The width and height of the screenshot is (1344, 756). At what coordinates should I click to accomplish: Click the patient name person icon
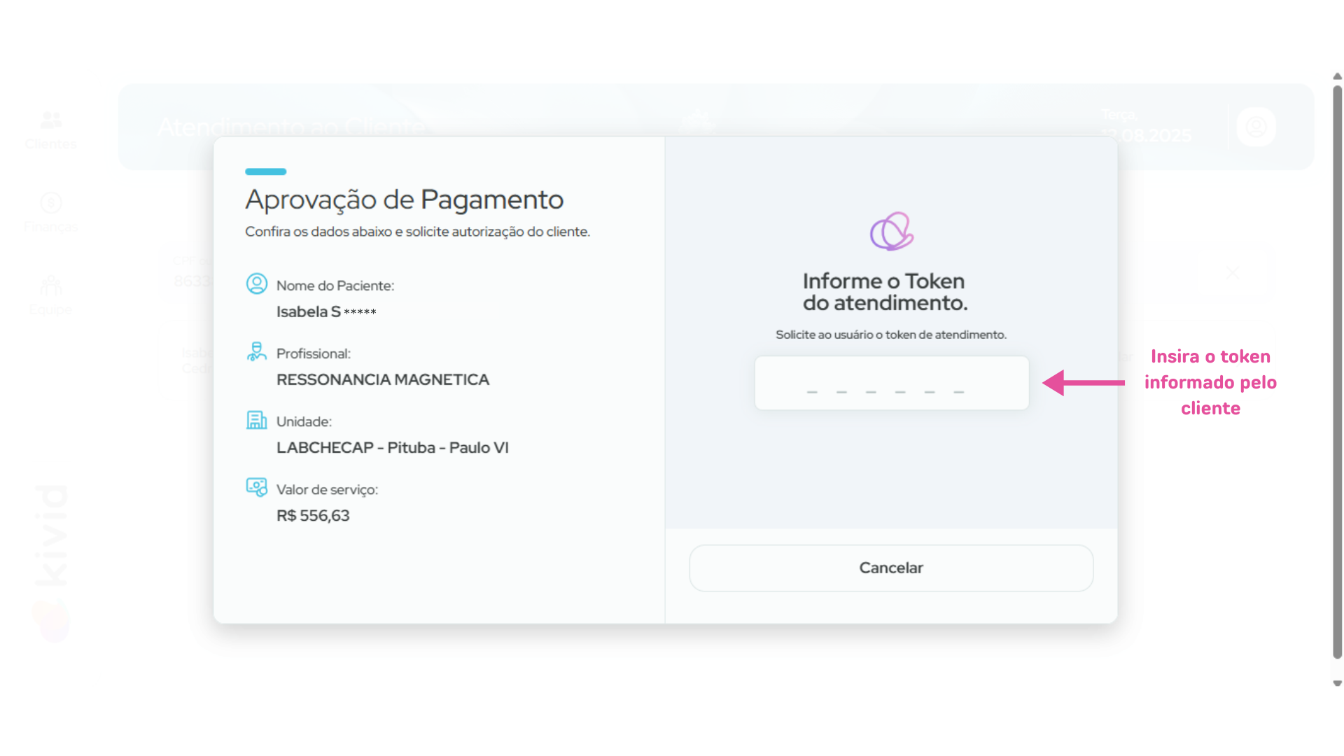[257, 283]
